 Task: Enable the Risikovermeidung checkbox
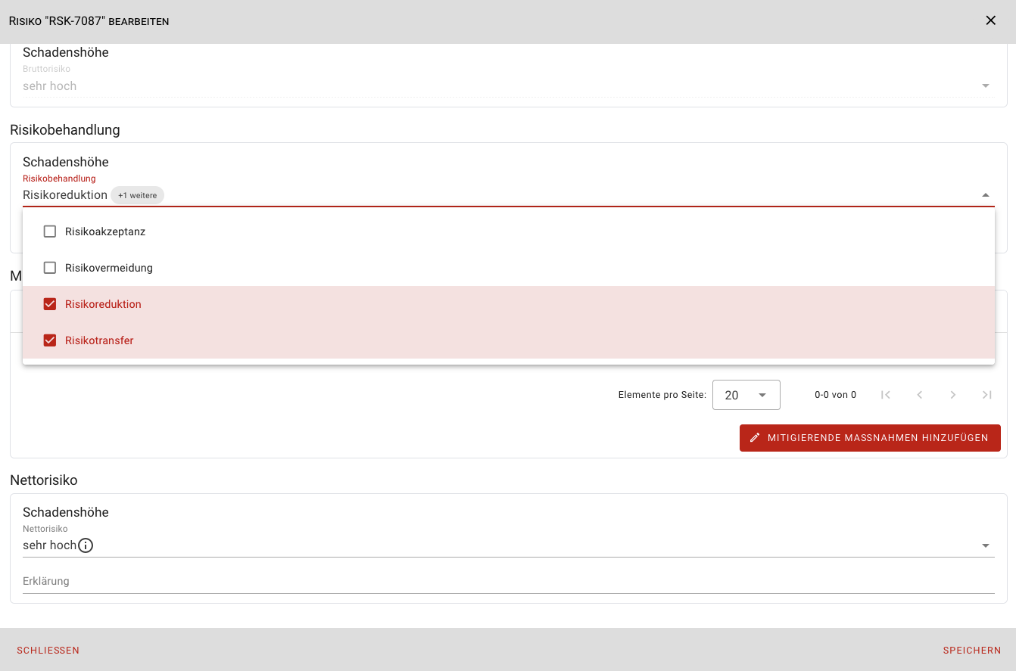(50, 268)
